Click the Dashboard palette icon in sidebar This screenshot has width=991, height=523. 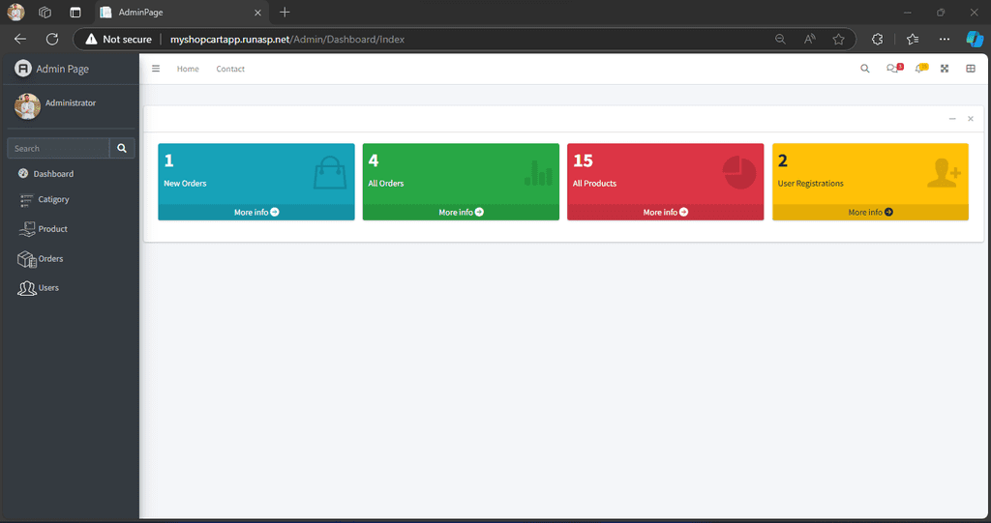pyautogui.click(x=23, y=173)
